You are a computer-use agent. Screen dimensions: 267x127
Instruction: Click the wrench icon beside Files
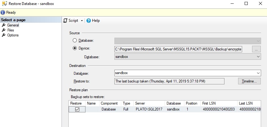pos(4,30)
